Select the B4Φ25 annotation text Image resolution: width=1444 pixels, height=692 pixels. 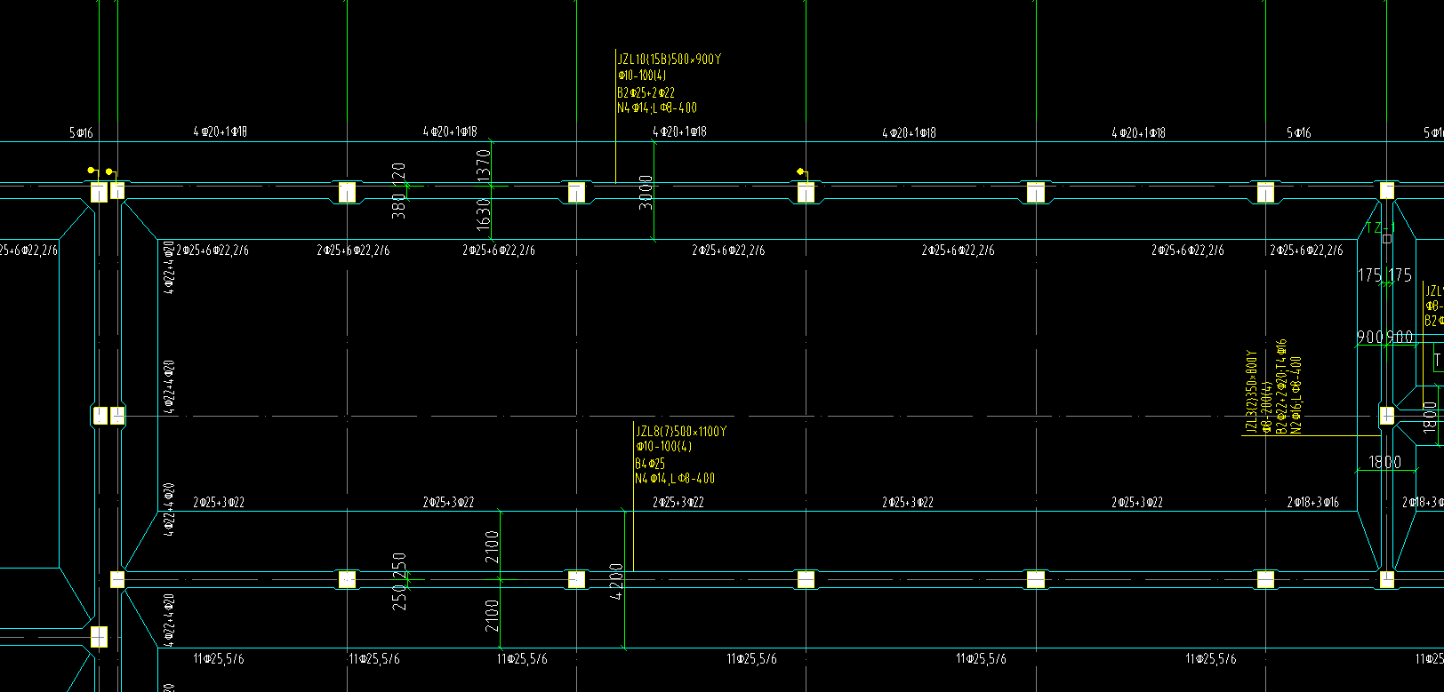point(650,464)
